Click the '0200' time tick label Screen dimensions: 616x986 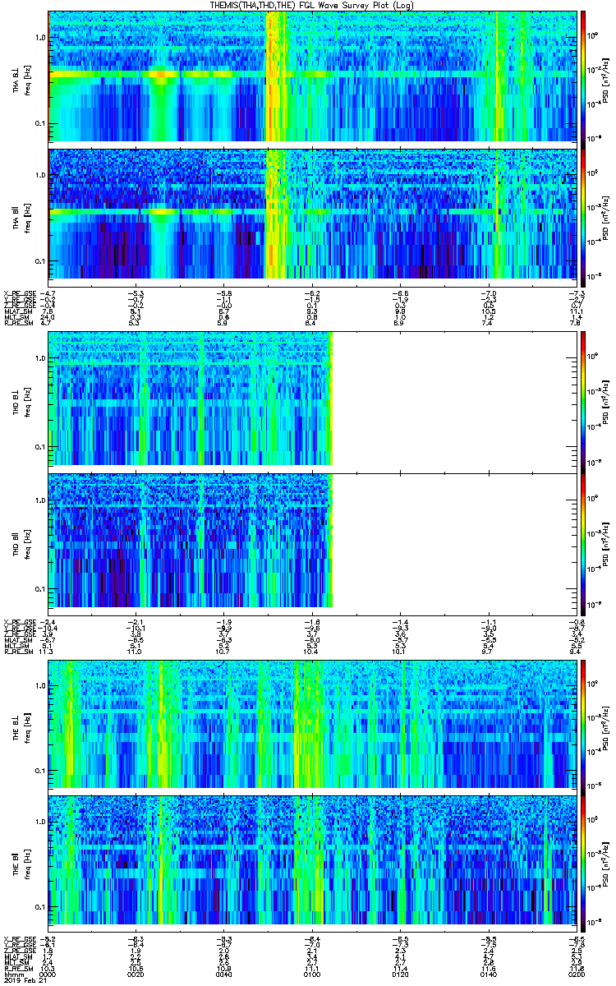tap(576, 975)
